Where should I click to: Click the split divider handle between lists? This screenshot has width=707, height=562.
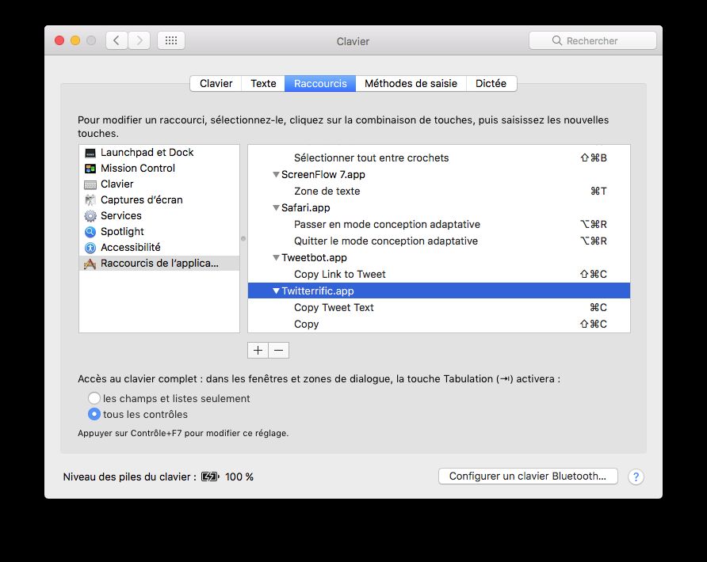(x=243, y=239)
